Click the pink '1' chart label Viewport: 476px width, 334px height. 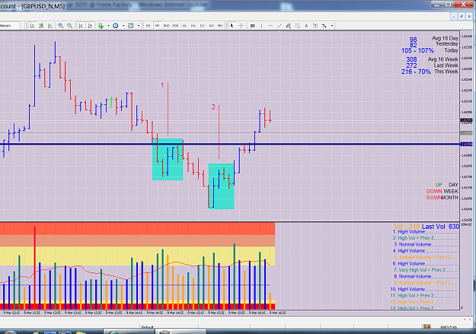(x=162, y=85)
